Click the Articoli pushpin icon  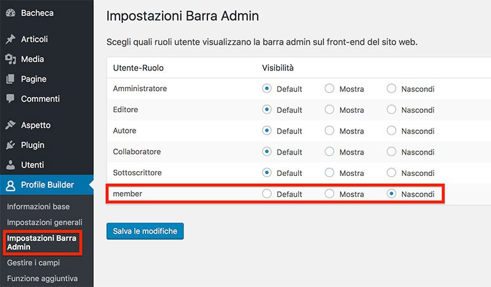tap(10, 39)
